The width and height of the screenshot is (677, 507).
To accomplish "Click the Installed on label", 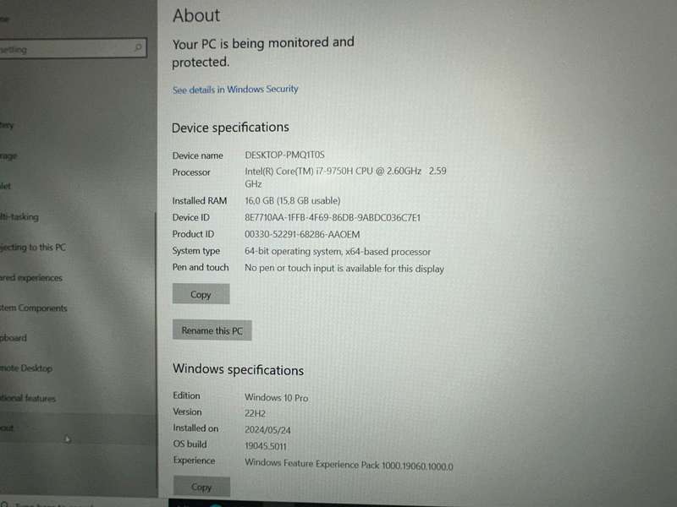I will pyautogui.click(x=195, y=428).
